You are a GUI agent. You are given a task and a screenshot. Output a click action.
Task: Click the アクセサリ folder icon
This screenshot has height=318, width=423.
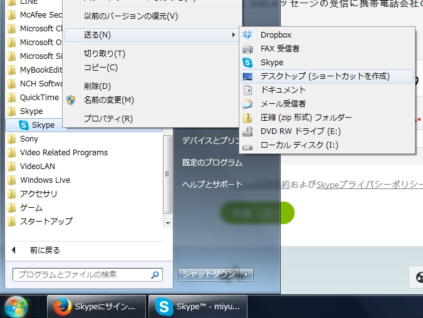pyautogui.click(x=12, y=194)
